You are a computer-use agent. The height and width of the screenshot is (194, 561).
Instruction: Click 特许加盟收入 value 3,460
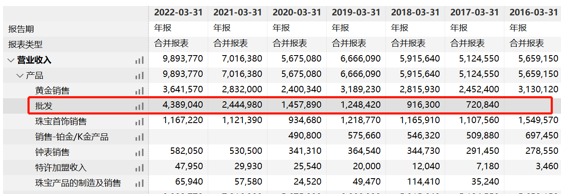547,166
